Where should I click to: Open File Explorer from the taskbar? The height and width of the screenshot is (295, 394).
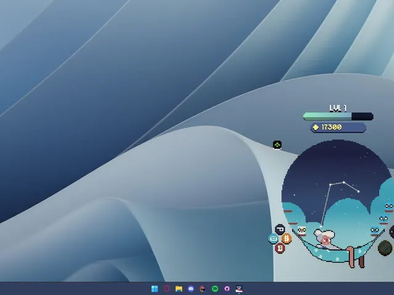coord(179,289)
